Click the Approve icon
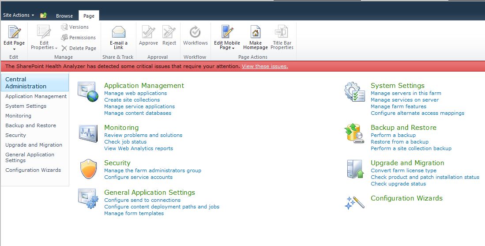485x246 pixels. 148,32
